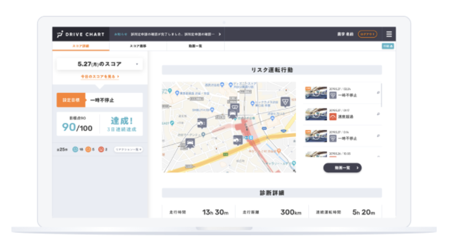This screenshot has height=245, width=451.
Task: Click the Disney Store pin on the map
Action: pyautogui.click(x=231, y=84)
